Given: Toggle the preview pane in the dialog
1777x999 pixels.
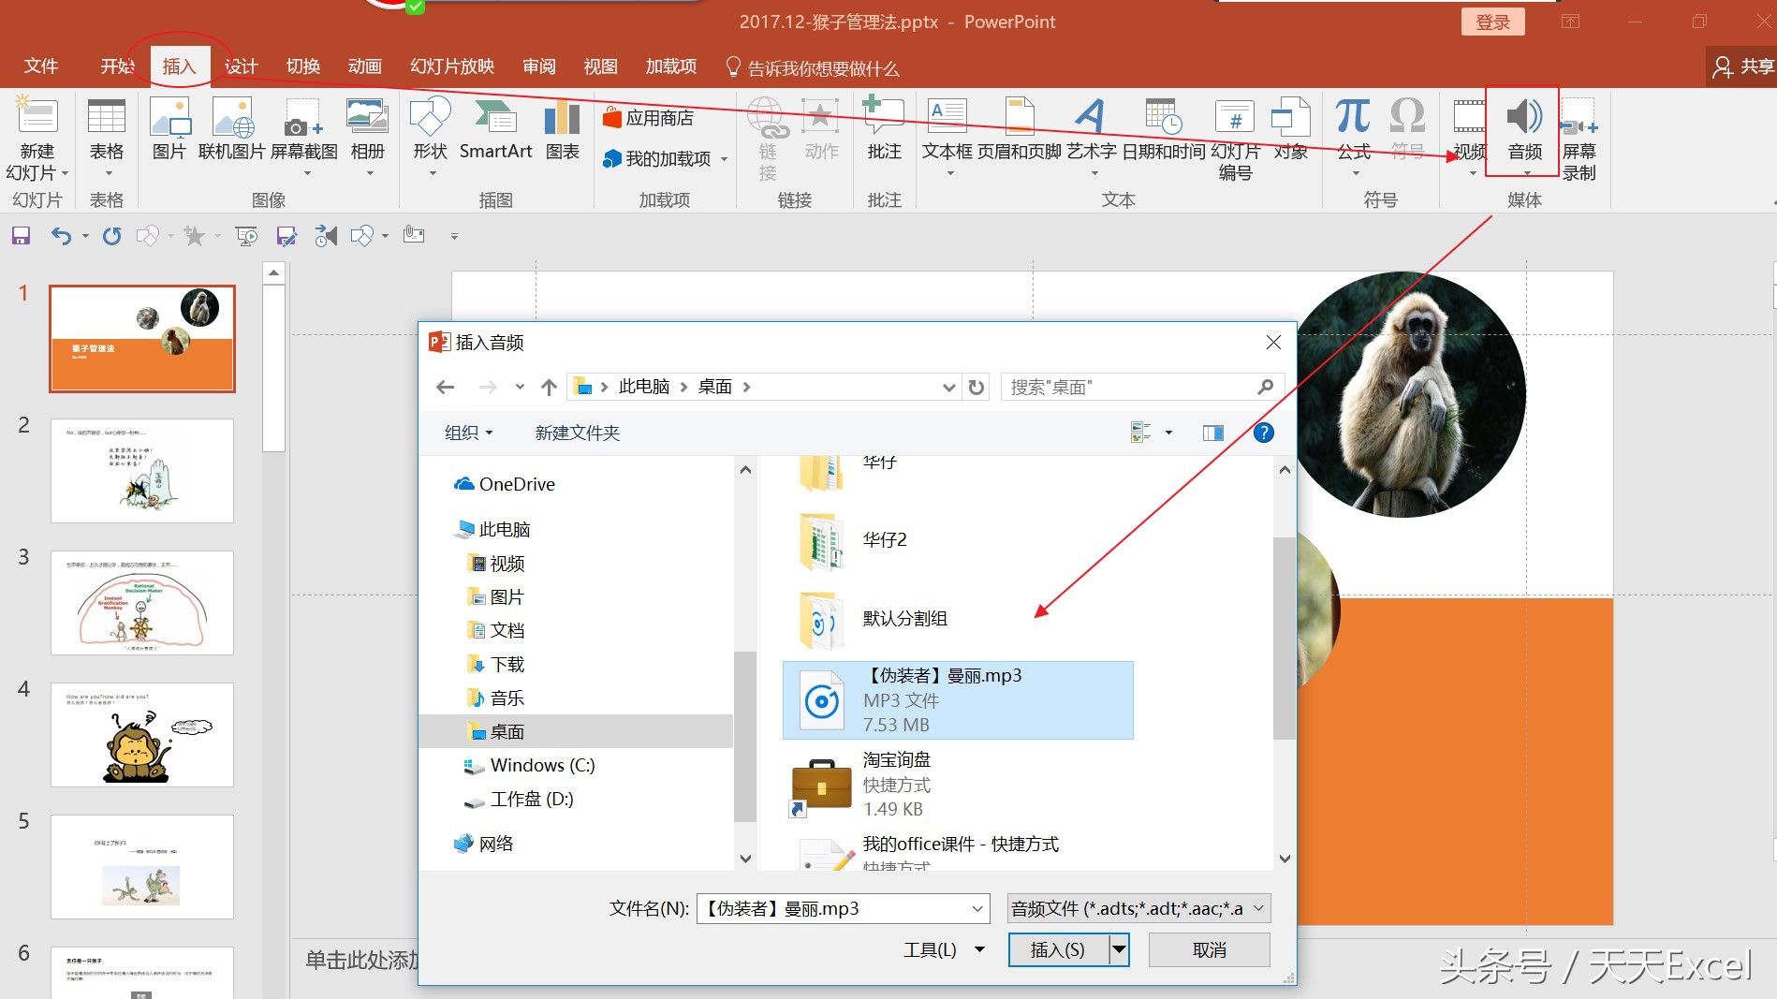Looking at the screenshot, I should click(1213, 433).
